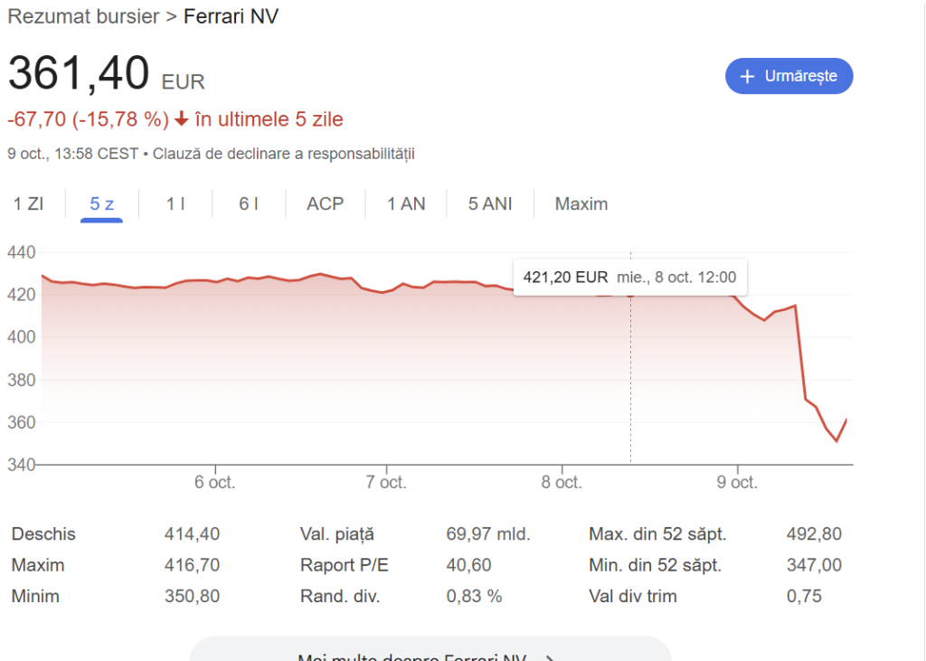Show the 1 l monthly chart tab
Image resolution: width=926 pixels, height=661 pixels.
point(175,203)
